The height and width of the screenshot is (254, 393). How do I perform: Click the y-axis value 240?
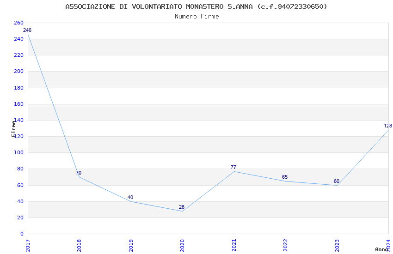[x=19, y=39]
